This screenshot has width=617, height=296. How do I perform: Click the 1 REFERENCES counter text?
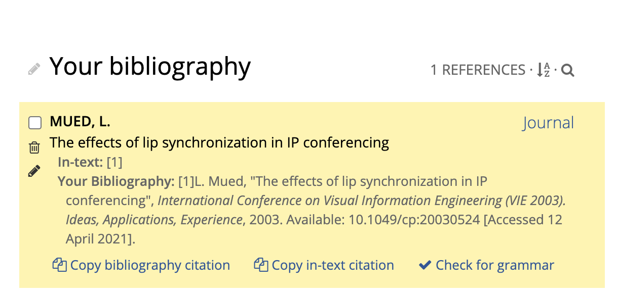pos(478,70)
